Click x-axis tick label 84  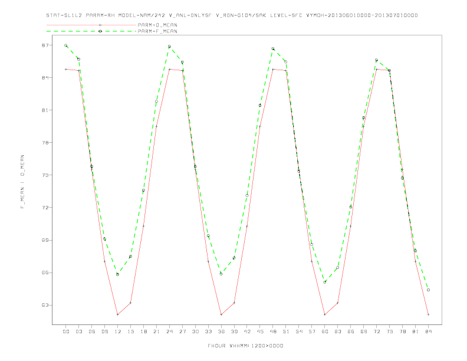[428, 332]
